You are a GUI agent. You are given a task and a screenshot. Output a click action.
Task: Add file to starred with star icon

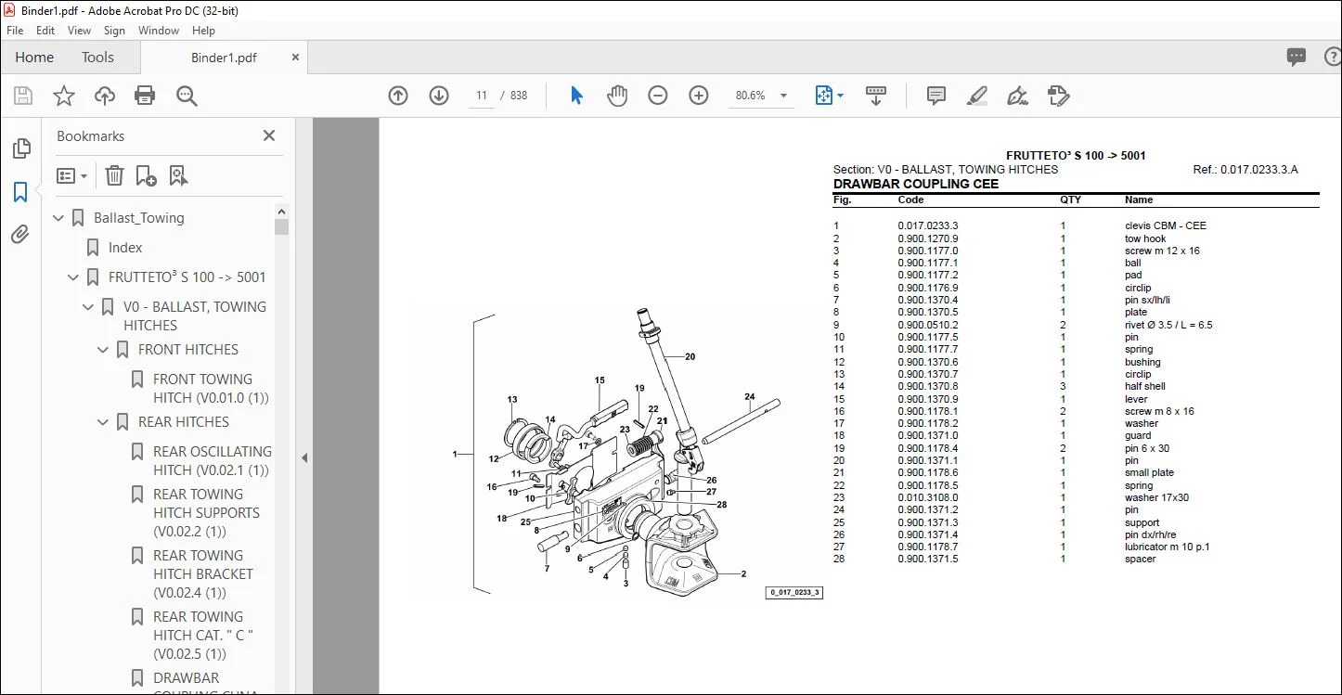pos(64,96)
